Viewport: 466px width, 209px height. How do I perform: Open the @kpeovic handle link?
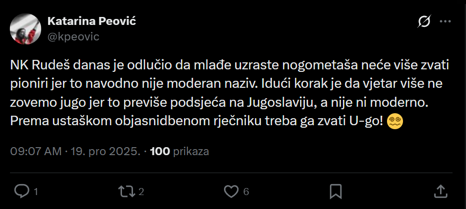coord(72,36)
